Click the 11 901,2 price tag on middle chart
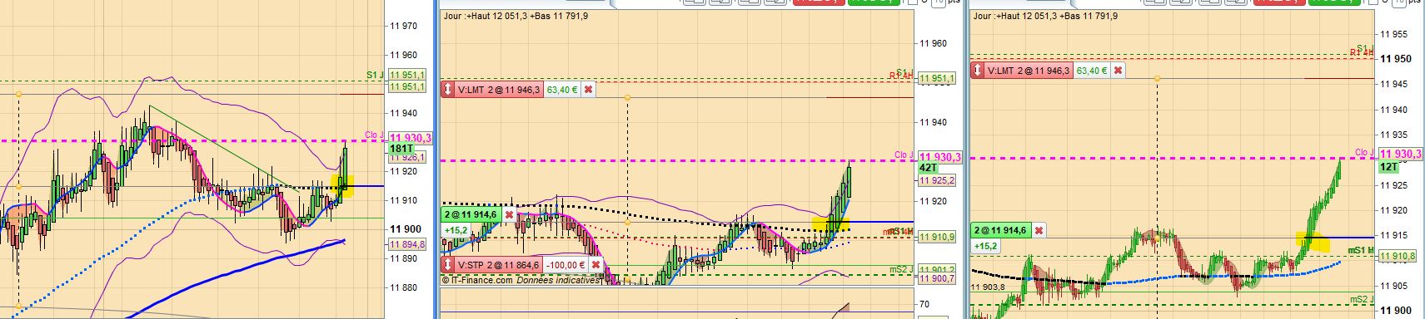The width and height of the screenshot is (1425, 319). 937,270
